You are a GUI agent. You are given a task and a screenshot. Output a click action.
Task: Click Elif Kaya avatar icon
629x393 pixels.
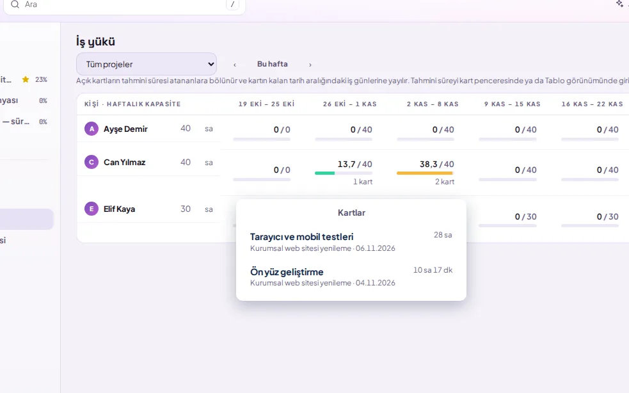coord(92,209)
